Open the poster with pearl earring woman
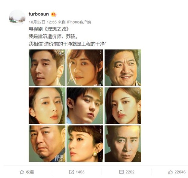 tap(85, 144)
